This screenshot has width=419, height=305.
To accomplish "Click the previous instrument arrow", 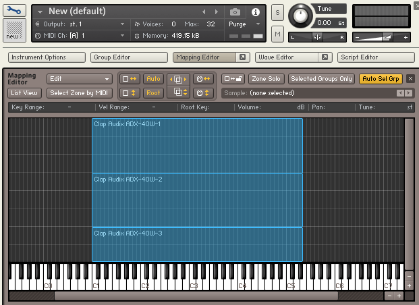I will pos(204,12).
